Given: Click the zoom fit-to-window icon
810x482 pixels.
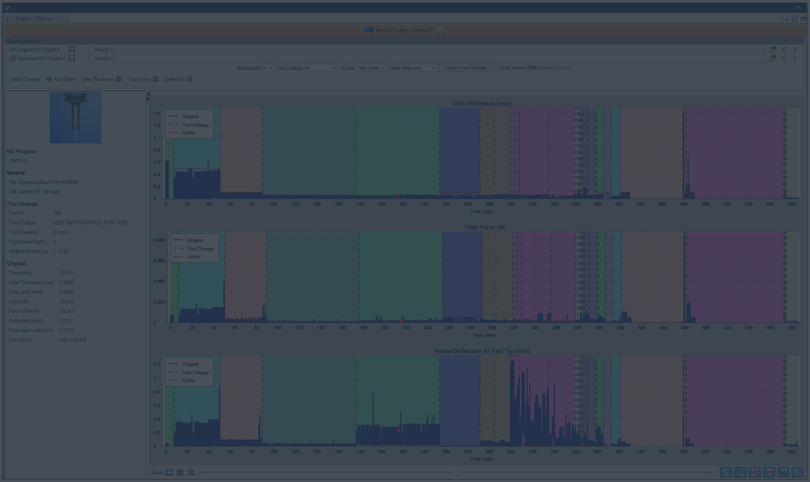Looking at the screenshot, I should pyautogui.click(x=191, y=473).
